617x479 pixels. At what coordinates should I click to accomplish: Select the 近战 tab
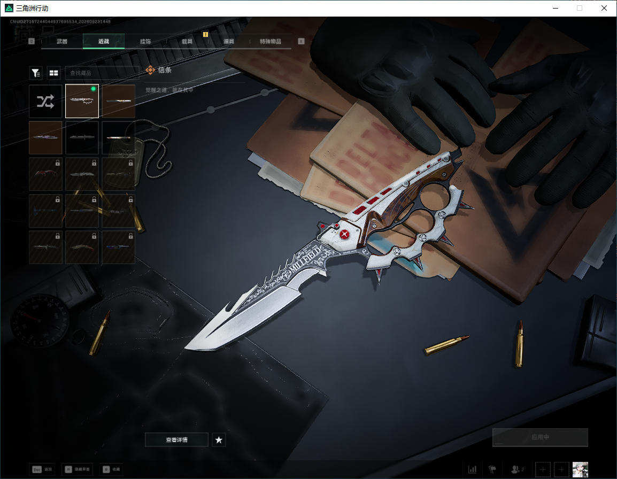pyautogui.click(x=104, y=41)
